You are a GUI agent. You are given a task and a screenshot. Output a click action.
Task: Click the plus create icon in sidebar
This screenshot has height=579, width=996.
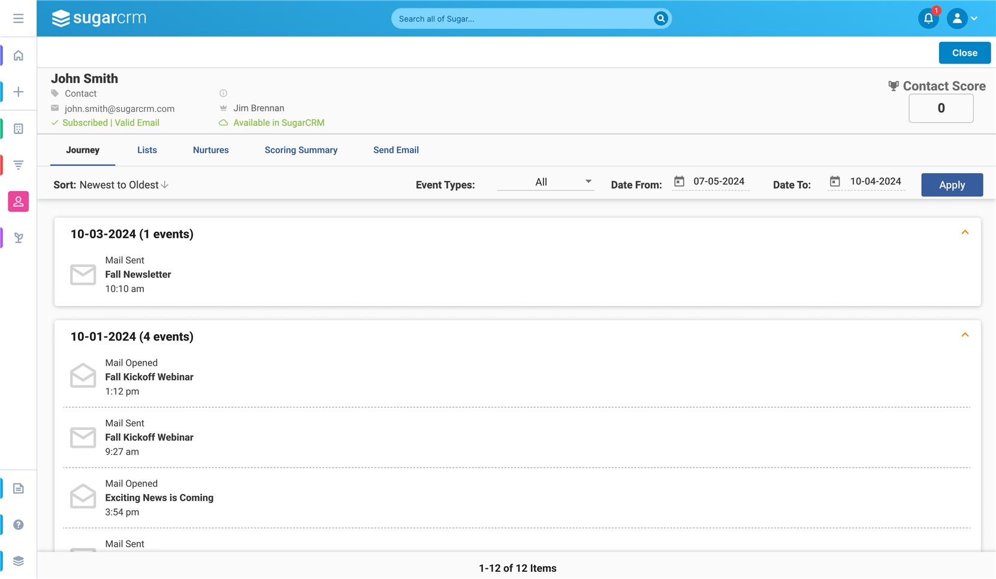pyautogui.click(x=19, y=92)
